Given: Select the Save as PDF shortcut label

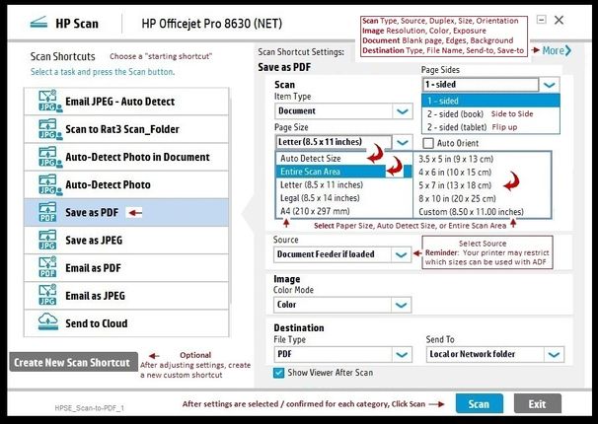Looking at the screenshot, I should pyautogui.click(x=92, y=212).
